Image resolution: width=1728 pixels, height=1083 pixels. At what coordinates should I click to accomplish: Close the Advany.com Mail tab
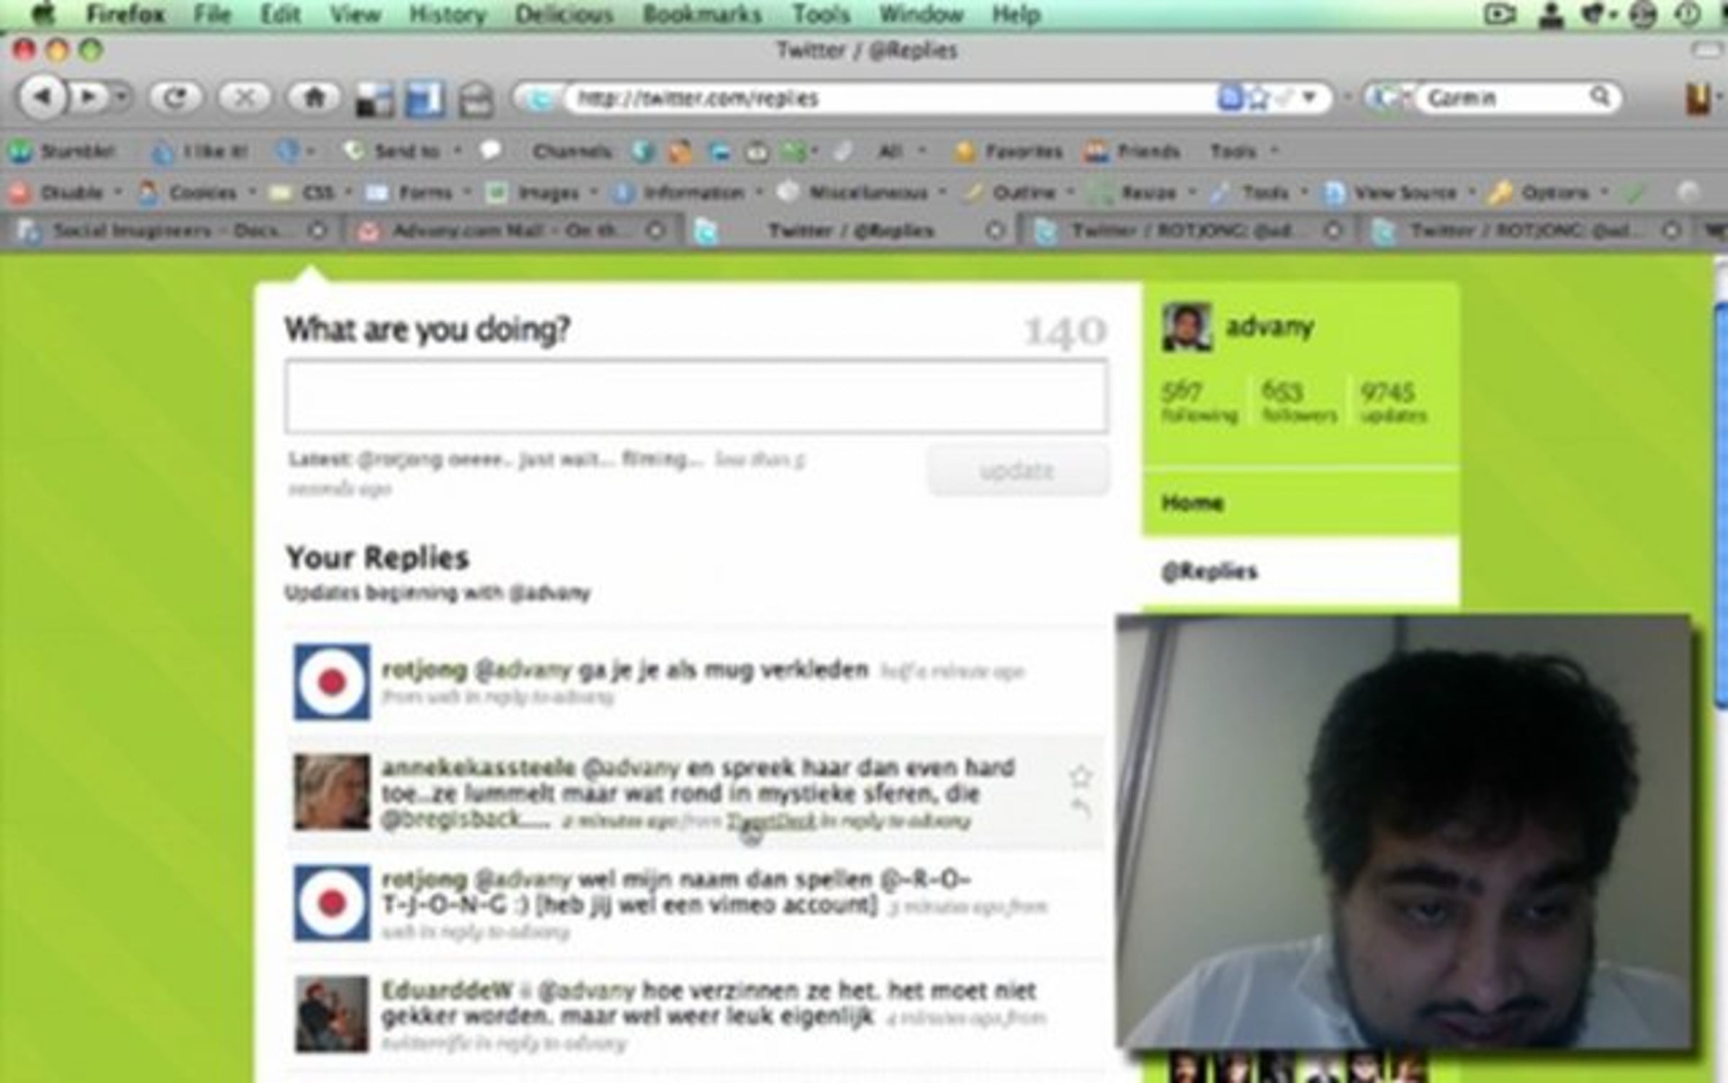[x=655, y=230]
